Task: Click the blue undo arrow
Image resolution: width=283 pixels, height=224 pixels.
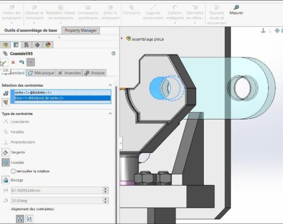Action: [x=22, y=62]
